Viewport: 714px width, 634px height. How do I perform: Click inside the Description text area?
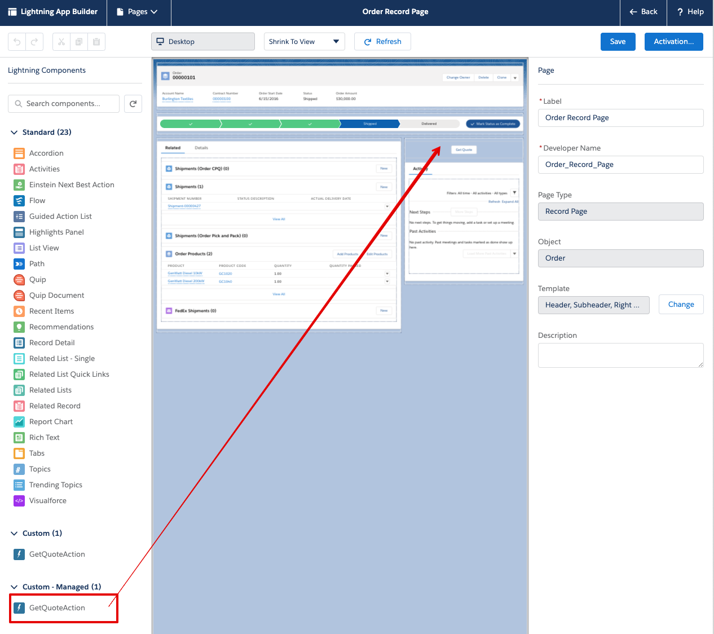point(620,355)
